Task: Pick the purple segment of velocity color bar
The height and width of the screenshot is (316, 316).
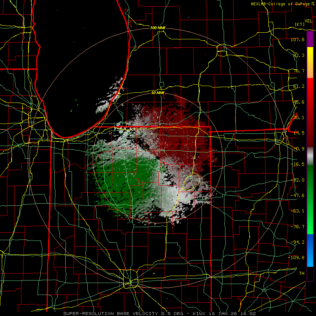Action: (310, 39)
